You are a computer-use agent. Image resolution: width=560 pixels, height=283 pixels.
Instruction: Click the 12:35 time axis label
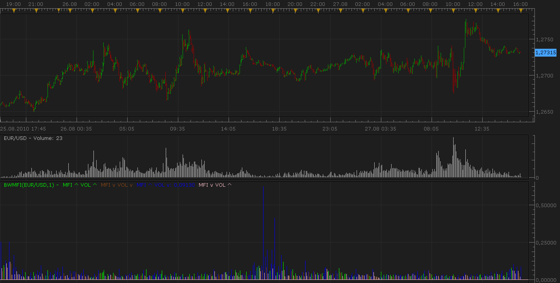(x=482, y=129)
